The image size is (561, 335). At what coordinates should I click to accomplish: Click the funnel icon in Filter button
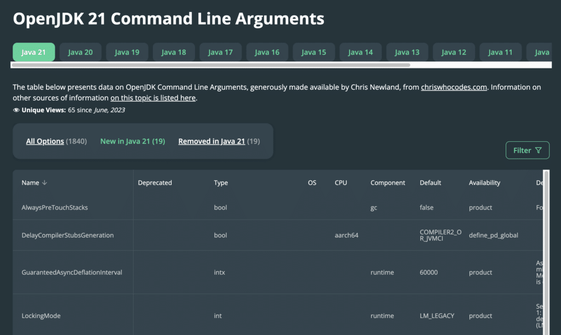[x=539, y=151]
